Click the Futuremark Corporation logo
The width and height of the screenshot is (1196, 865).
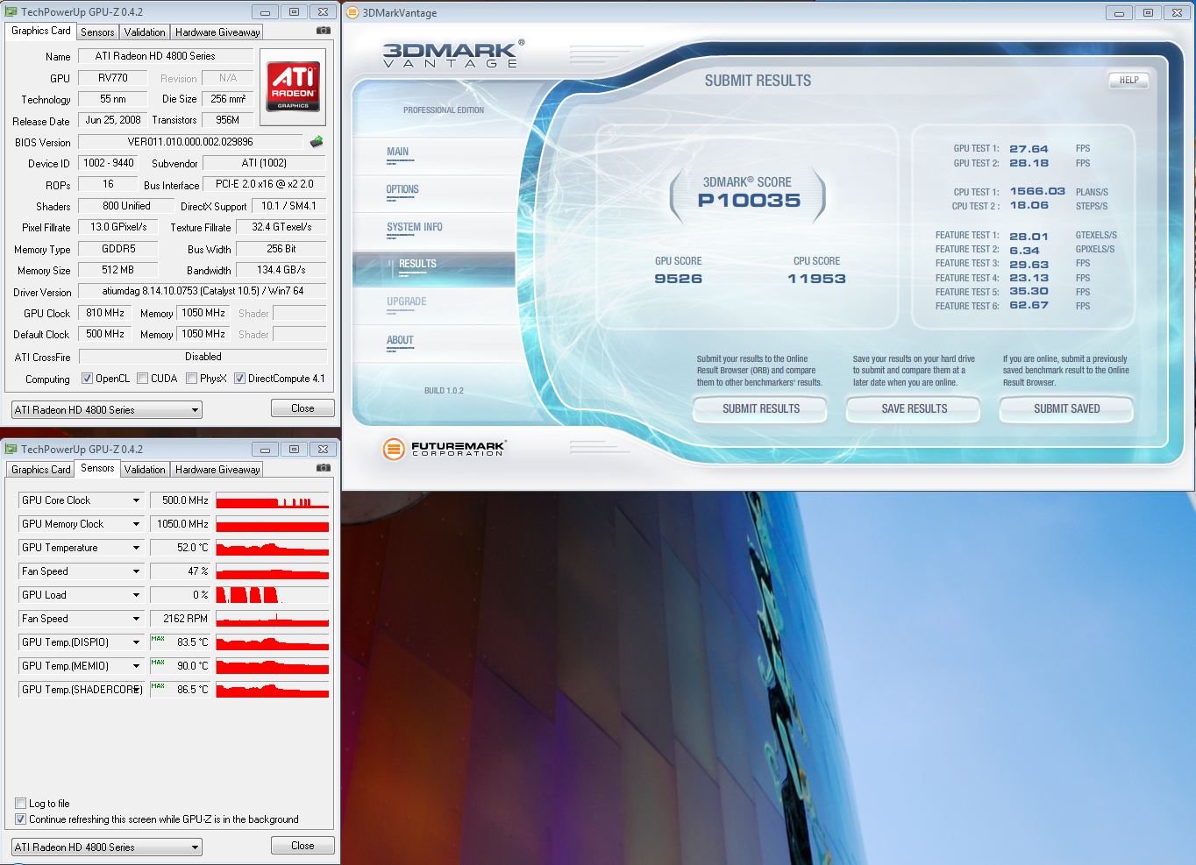point(444,449)
